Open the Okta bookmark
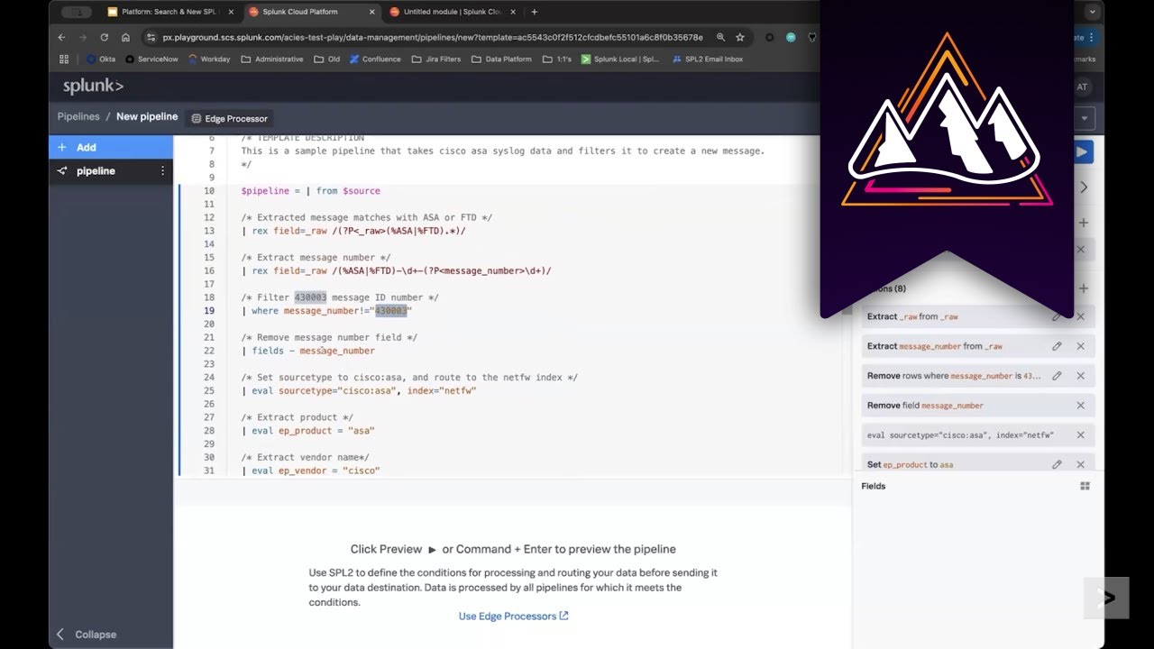The image size is (1154, 649). [x=101, y=59]
